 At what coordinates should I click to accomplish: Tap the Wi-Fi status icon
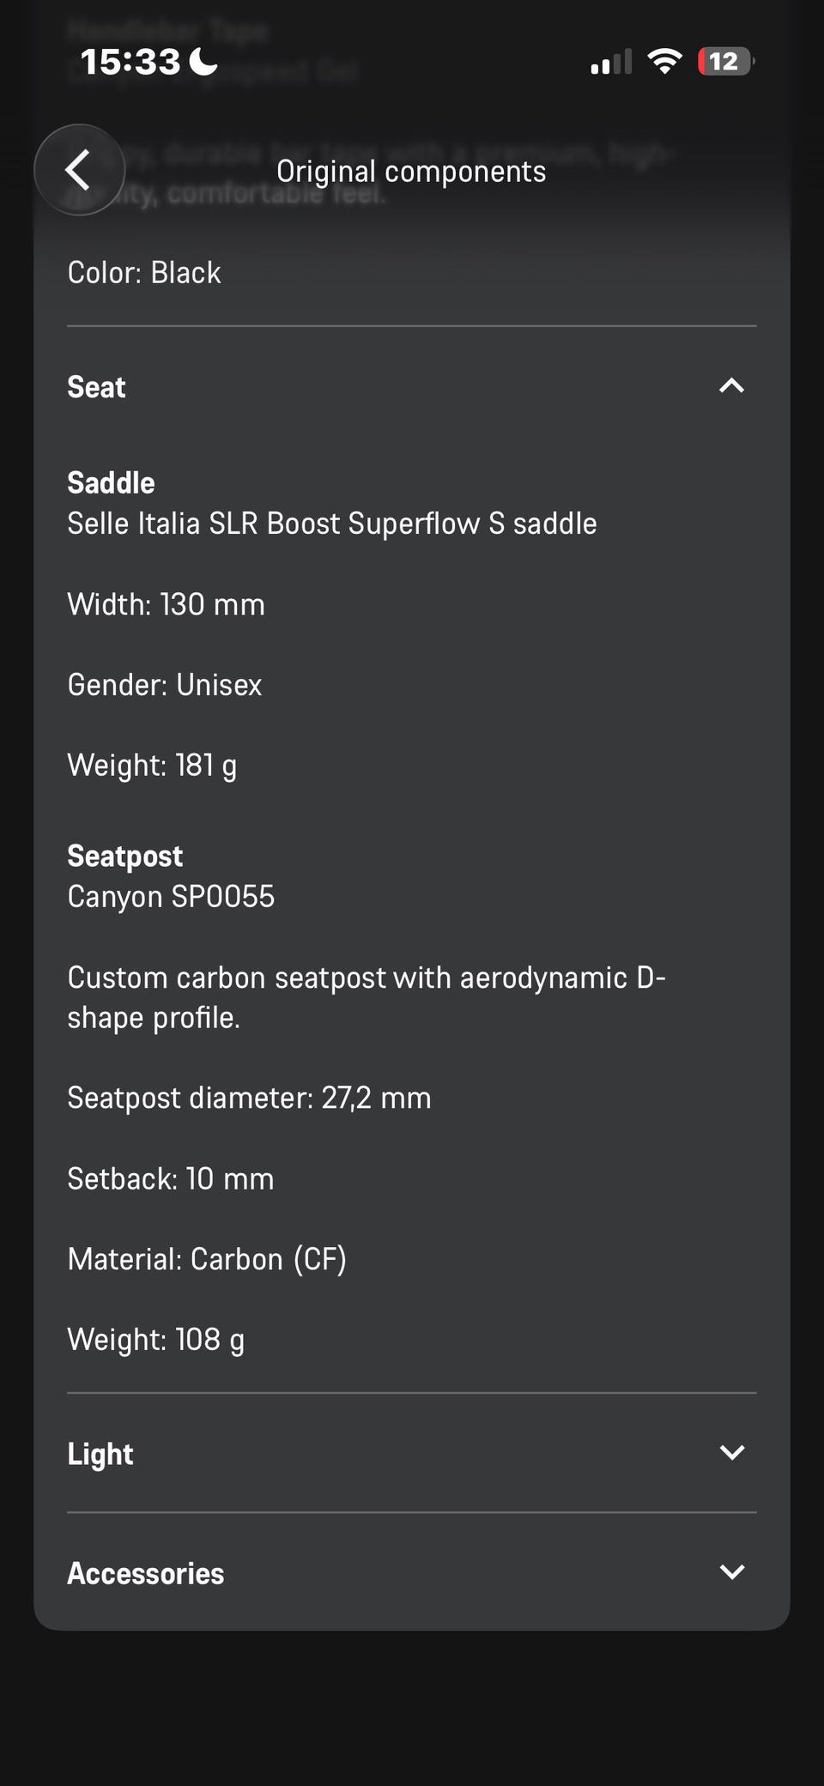click(663, 61)
